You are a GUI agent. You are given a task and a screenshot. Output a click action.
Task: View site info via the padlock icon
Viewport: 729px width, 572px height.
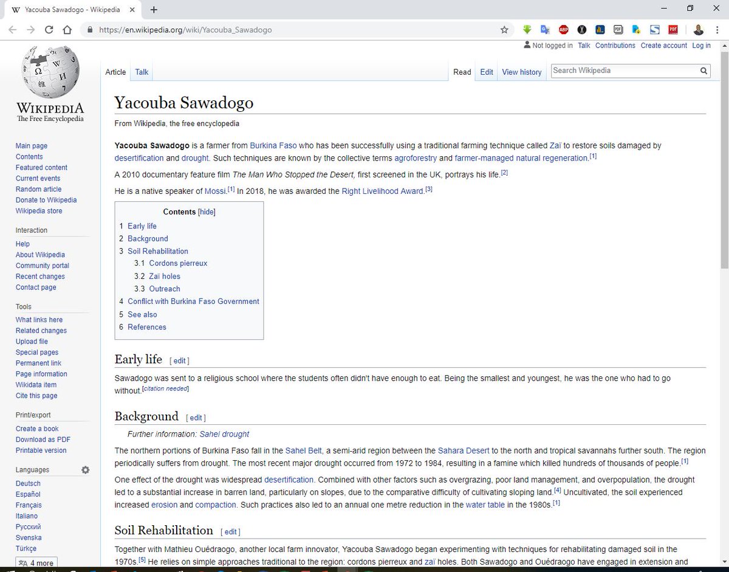(x=91, y=29)
